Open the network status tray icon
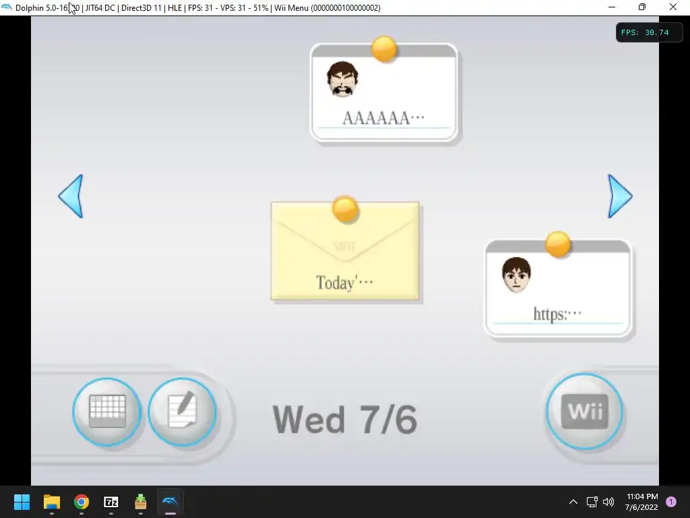This screenshot has width=690, height=518. pyautogui.click(x=592, y=502)
